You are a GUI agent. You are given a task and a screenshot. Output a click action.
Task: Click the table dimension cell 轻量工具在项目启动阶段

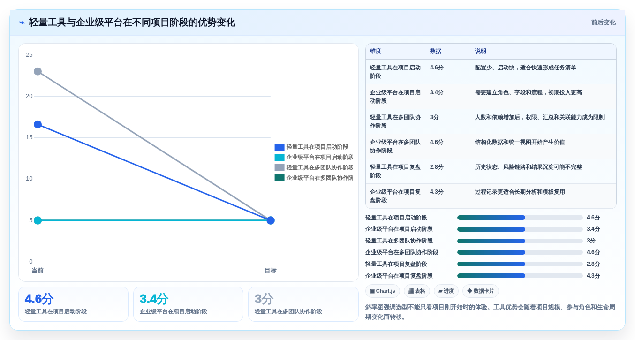tap(395, 72)
